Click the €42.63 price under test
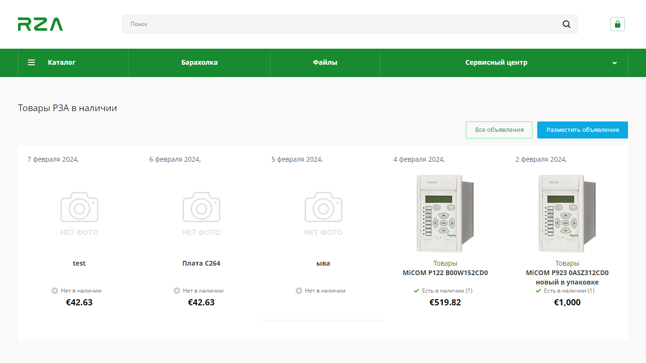 [x=79, y=302]
